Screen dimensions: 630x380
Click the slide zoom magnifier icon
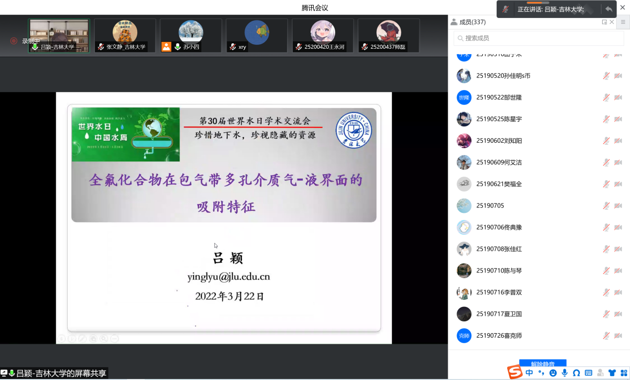coord(103,339)
